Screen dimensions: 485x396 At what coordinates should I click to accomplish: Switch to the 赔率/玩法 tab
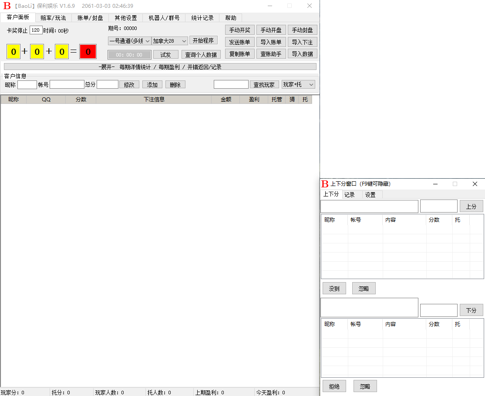53,18
